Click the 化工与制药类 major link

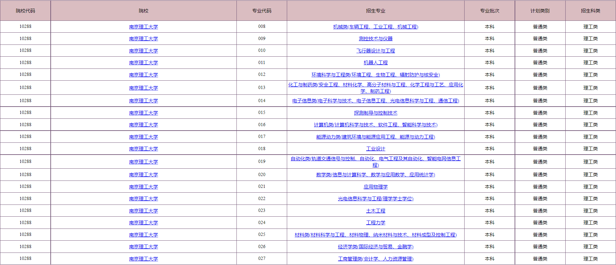[x=375, y=88]
